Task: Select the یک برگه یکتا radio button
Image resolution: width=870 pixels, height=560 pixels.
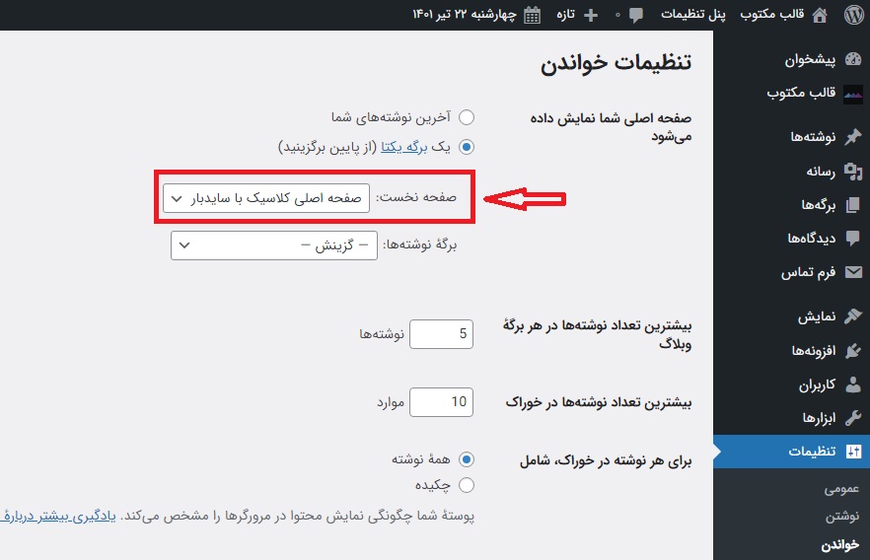Action: pos(467,146)
